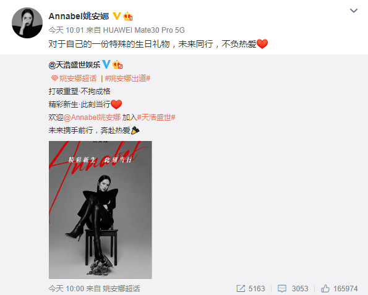Click the crown badge next to 天浩盛世娱乐
The width and height of the screenshot is (368, 295).
tap(118, 64)
